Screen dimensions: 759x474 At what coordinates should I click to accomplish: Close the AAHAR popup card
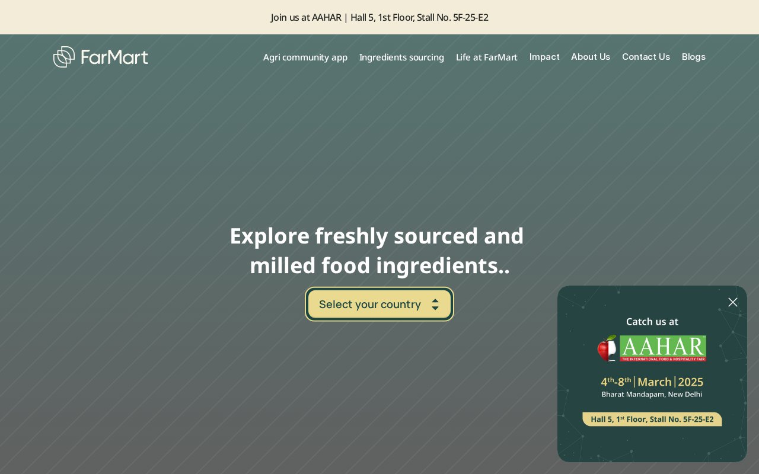pyautogui.click(x=733, y=302)
